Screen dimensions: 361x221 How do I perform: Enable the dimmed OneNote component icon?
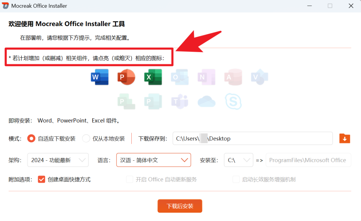tap(206, 77)
